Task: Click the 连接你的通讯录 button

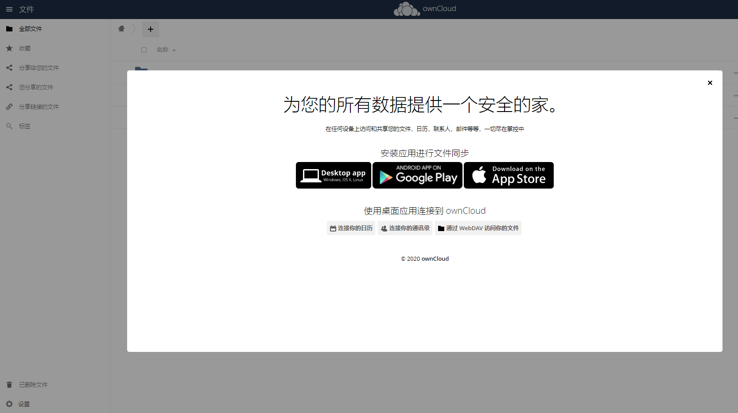Action: pyautogui.click(x=405, y=228)
